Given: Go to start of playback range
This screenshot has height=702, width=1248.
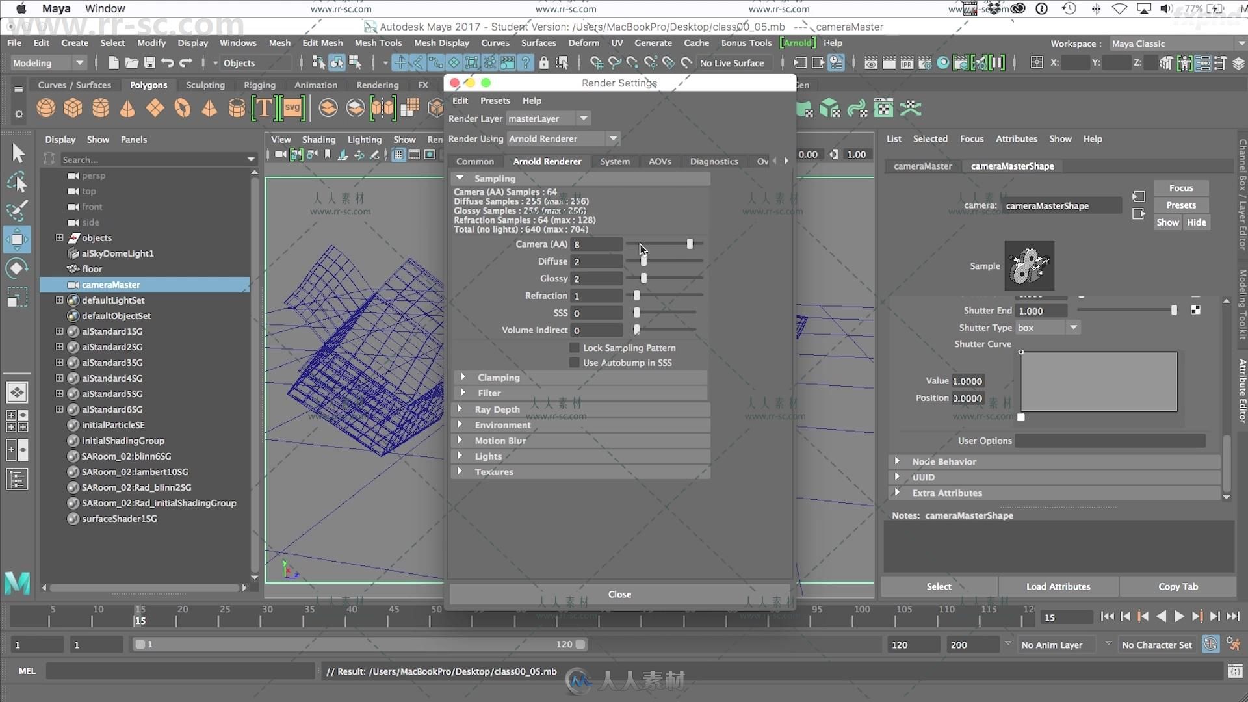Looking at the screenshot, I should point(1108,617).
